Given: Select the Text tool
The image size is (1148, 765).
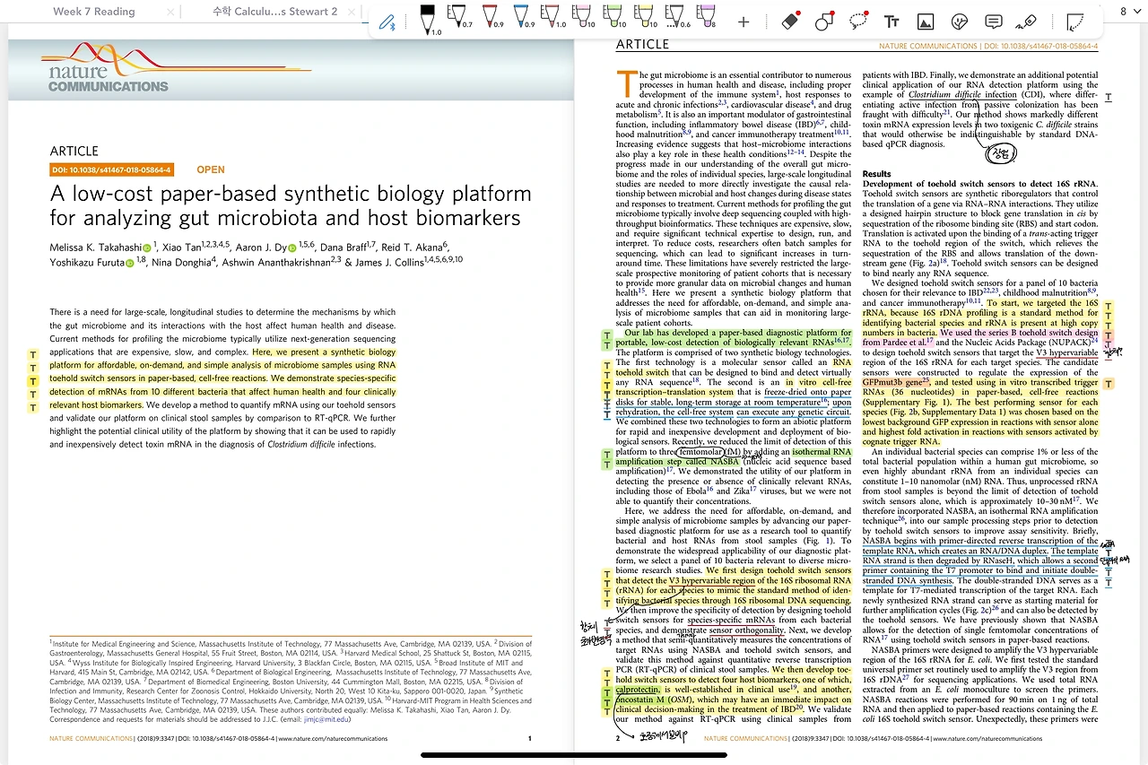Looking at the screenshot, I should 891,22.
